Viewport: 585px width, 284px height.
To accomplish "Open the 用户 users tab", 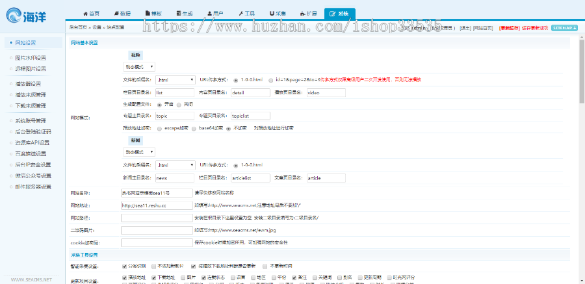I will click(x=216, y=14).
